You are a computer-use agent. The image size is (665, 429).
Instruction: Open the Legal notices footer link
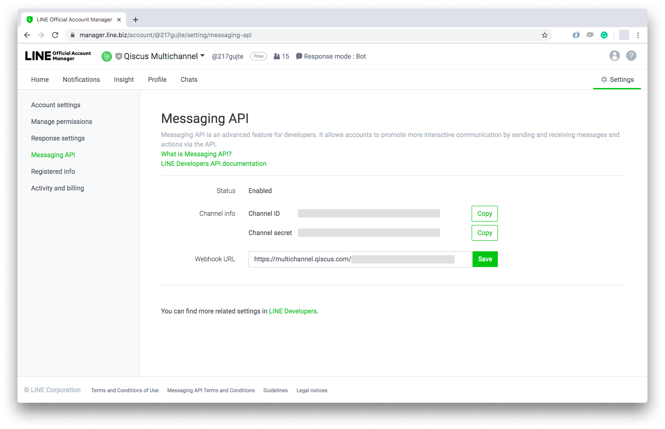pyautogui.click(x=312, y=390)
